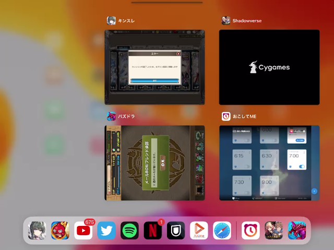The width and height of the screenshot is (334, 250).
Task: Open the Twitter app in dock
Action: [x=106, y=230]
